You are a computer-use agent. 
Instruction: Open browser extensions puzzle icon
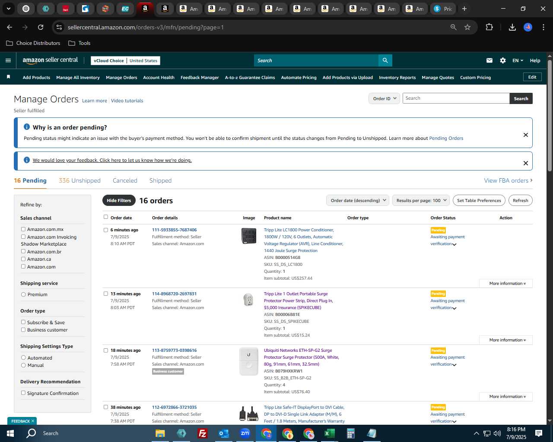coord(489,27)
